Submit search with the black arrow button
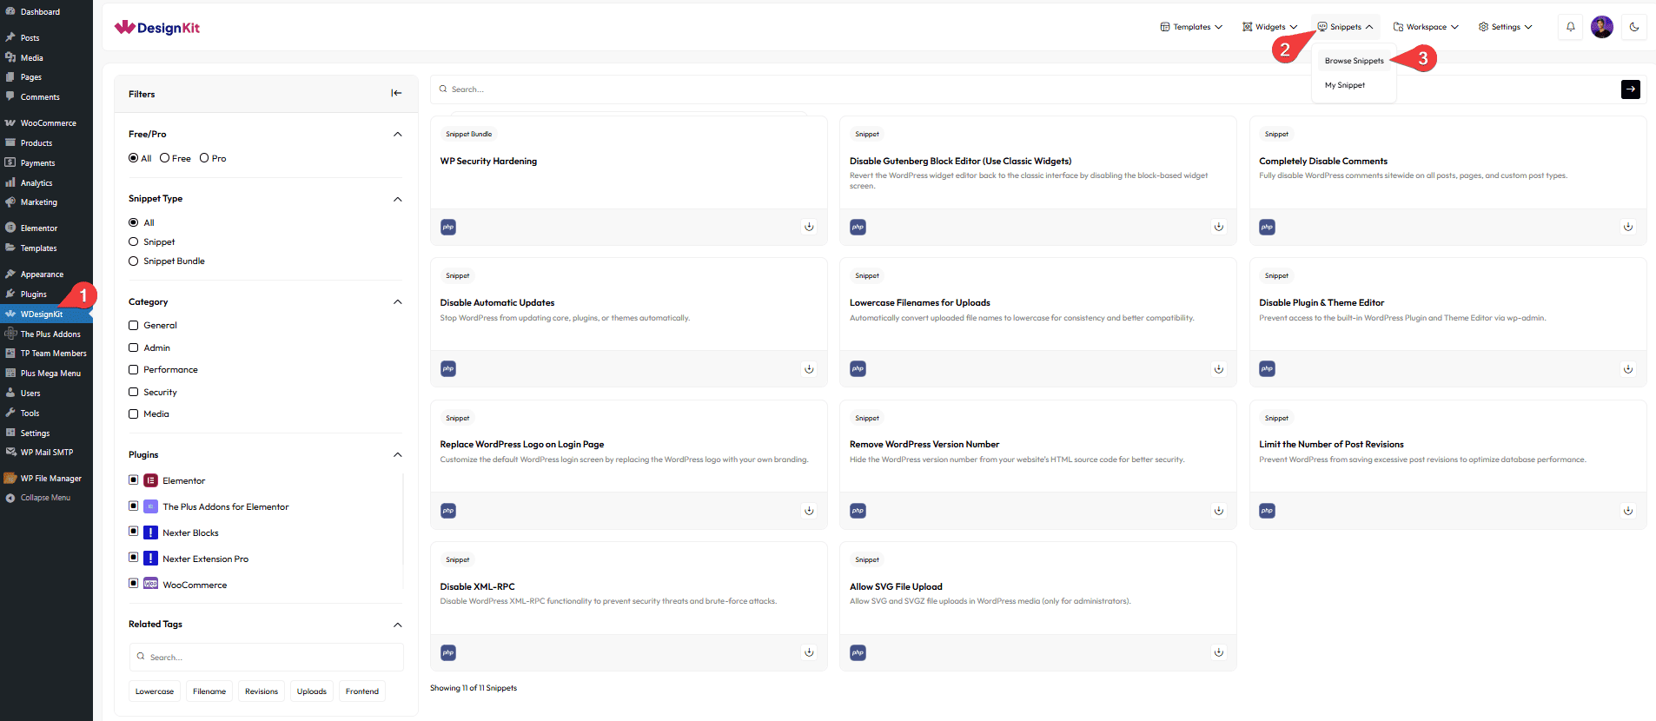1656x721 pixels. point(1630,89)
